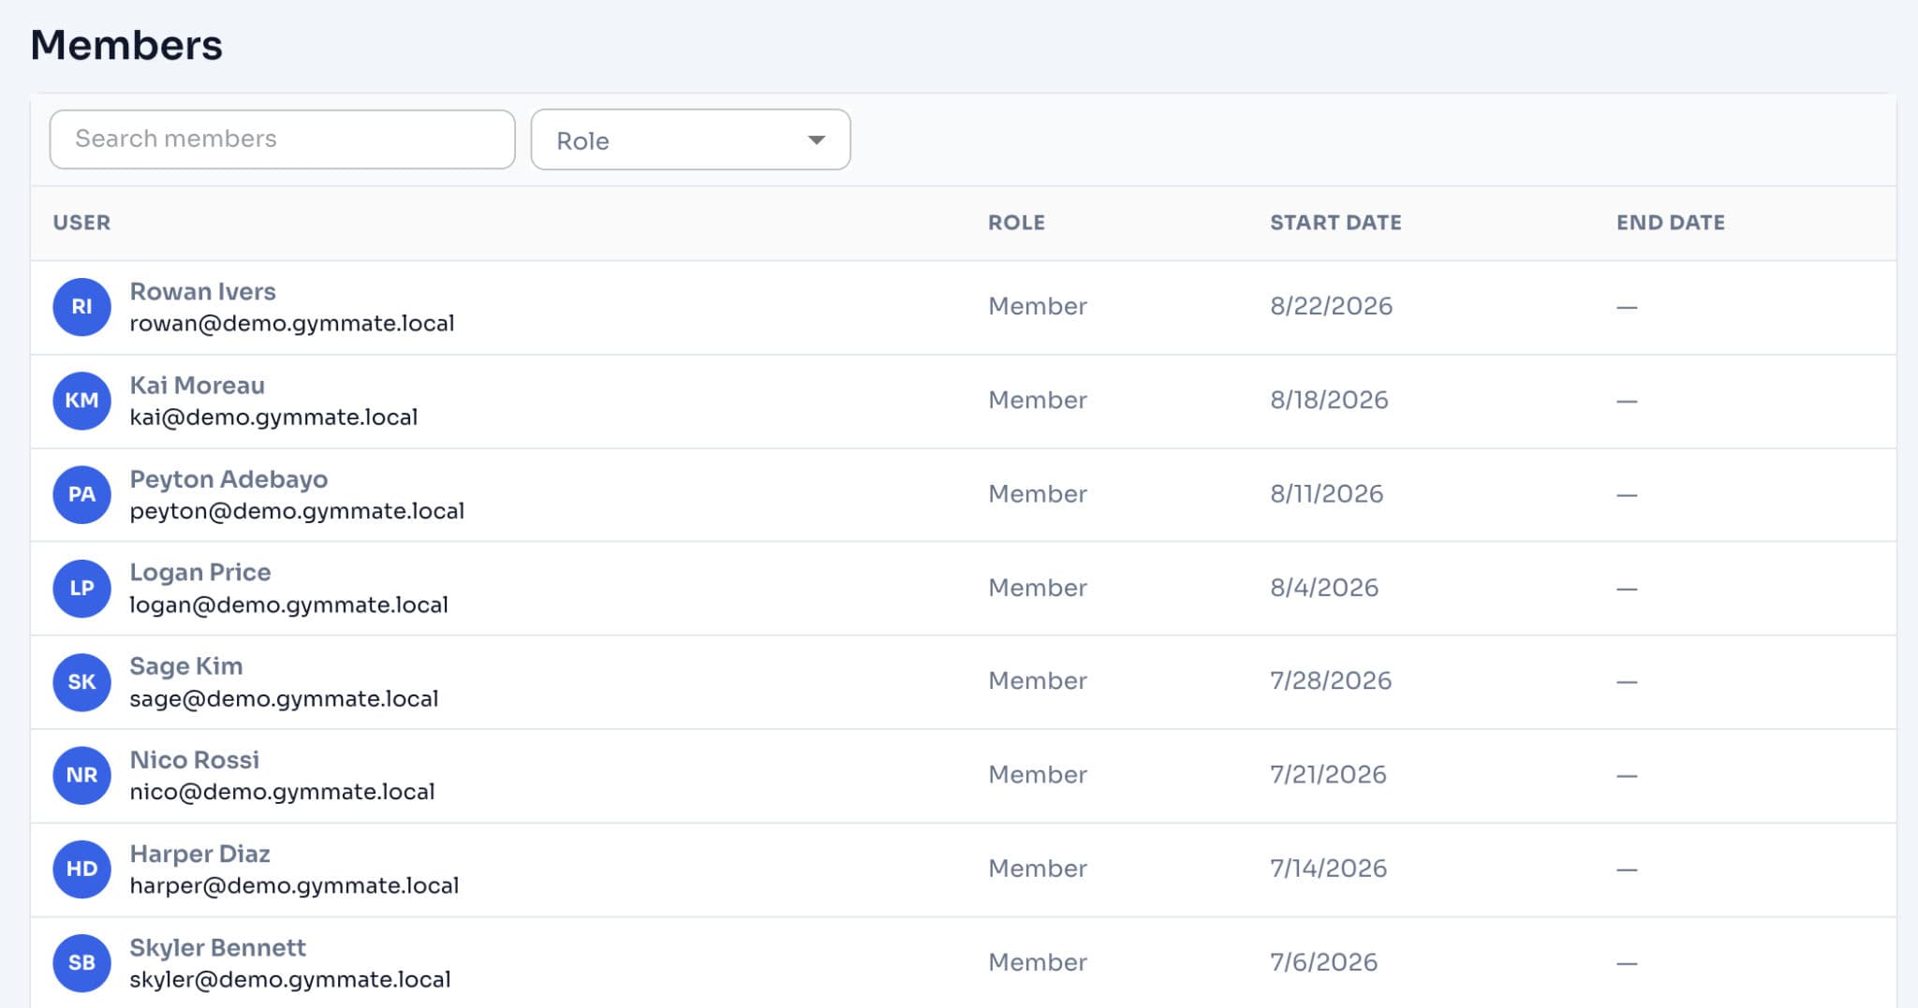1918x1008 pixels.
Task: Open Sage Kim member name
Action: point(185,666)
